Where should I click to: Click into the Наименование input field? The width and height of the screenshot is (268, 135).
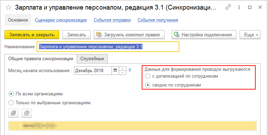coord(108,47)
